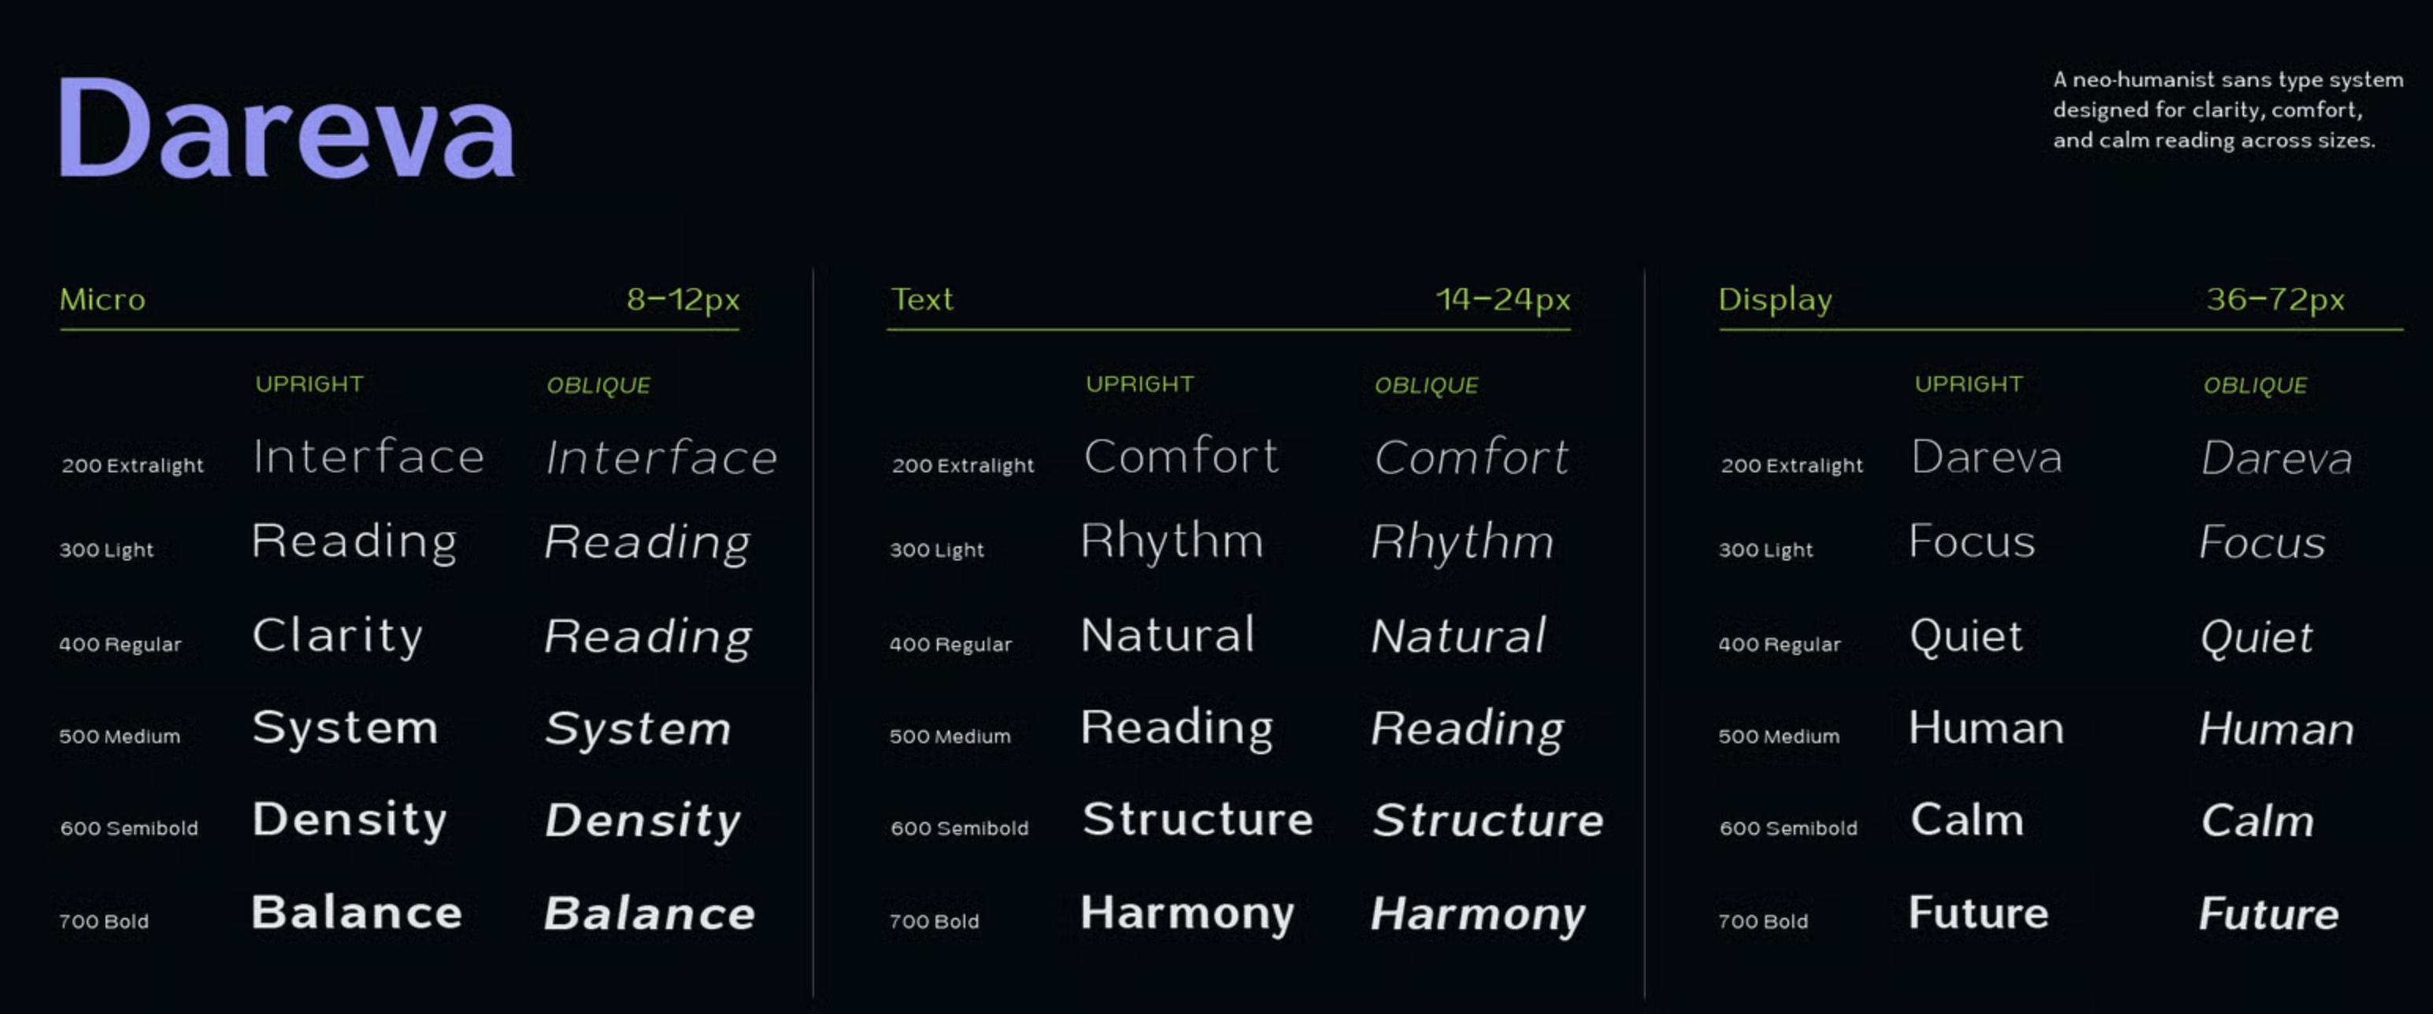
Task: Click the oblique Rhythm sample word
Action: (1462, 543)
